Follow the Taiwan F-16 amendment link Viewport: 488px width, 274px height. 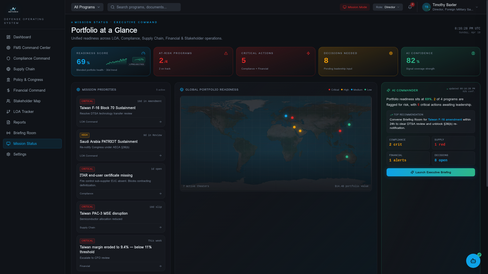pyautogui.click(x=445, y=119)
